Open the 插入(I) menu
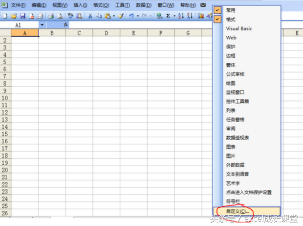Screen dimensions: 303x226 point(80,5)
